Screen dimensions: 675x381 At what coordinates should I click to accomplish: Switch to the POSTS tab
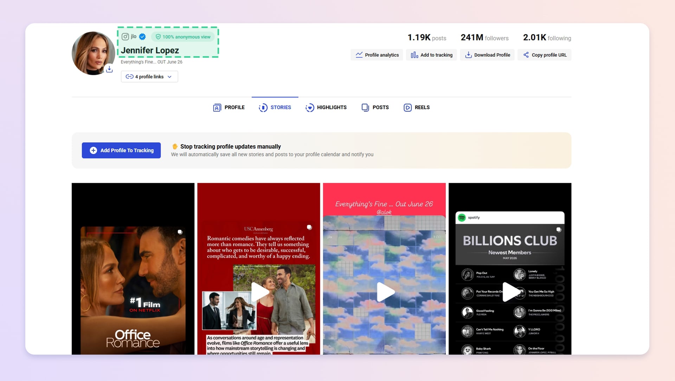point(375,108)
